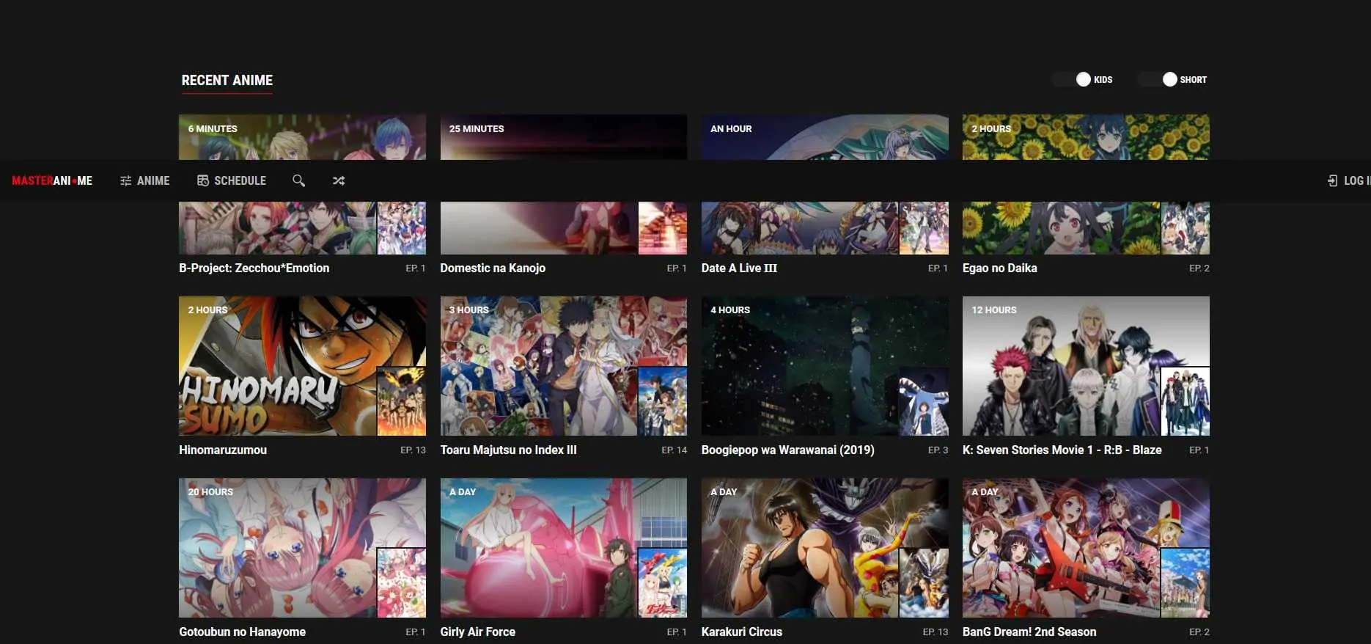
Task: Click Hinomaruzumou small poster image
Action: pos(401,401)
